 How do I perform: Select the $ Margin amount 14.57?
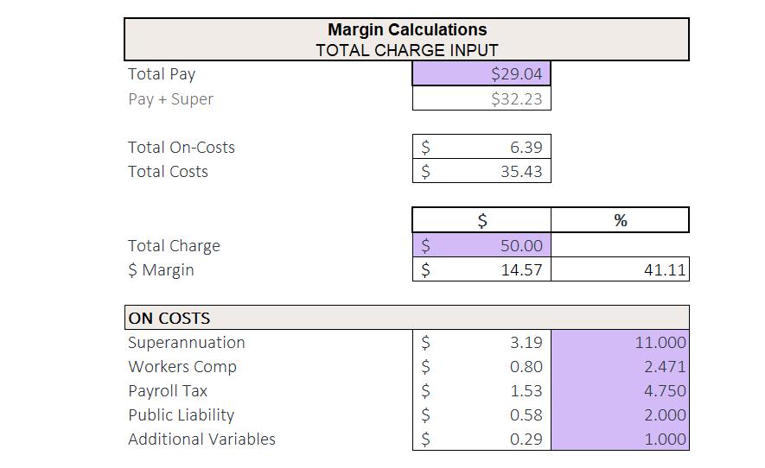point(481,269)
